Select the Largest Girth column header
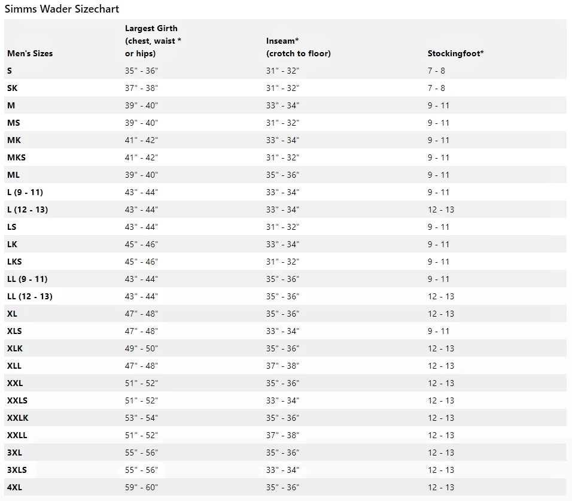 pyautogui.click(x=153, y=41)
